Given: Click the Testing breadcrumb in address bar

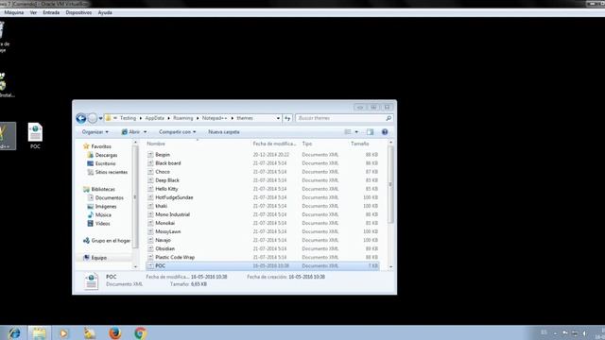Looking at the screenshot, I should (128, 118).
